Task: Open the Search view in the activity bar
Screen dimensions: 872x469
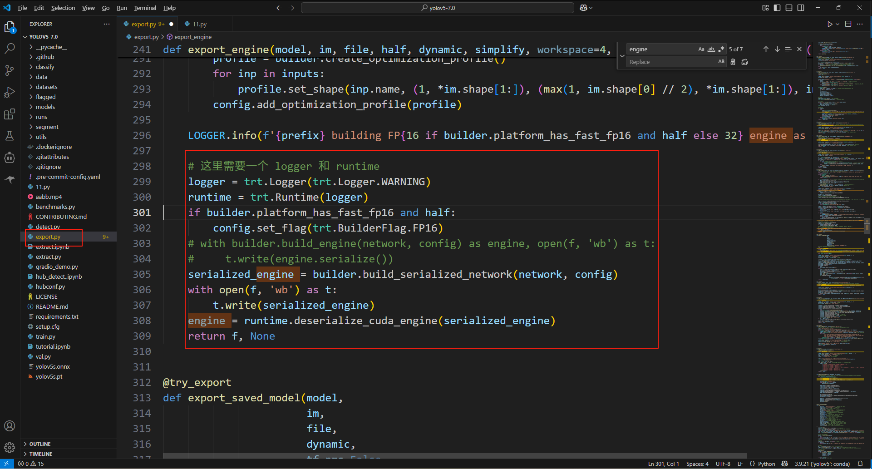Action: (x=10, y=48)
